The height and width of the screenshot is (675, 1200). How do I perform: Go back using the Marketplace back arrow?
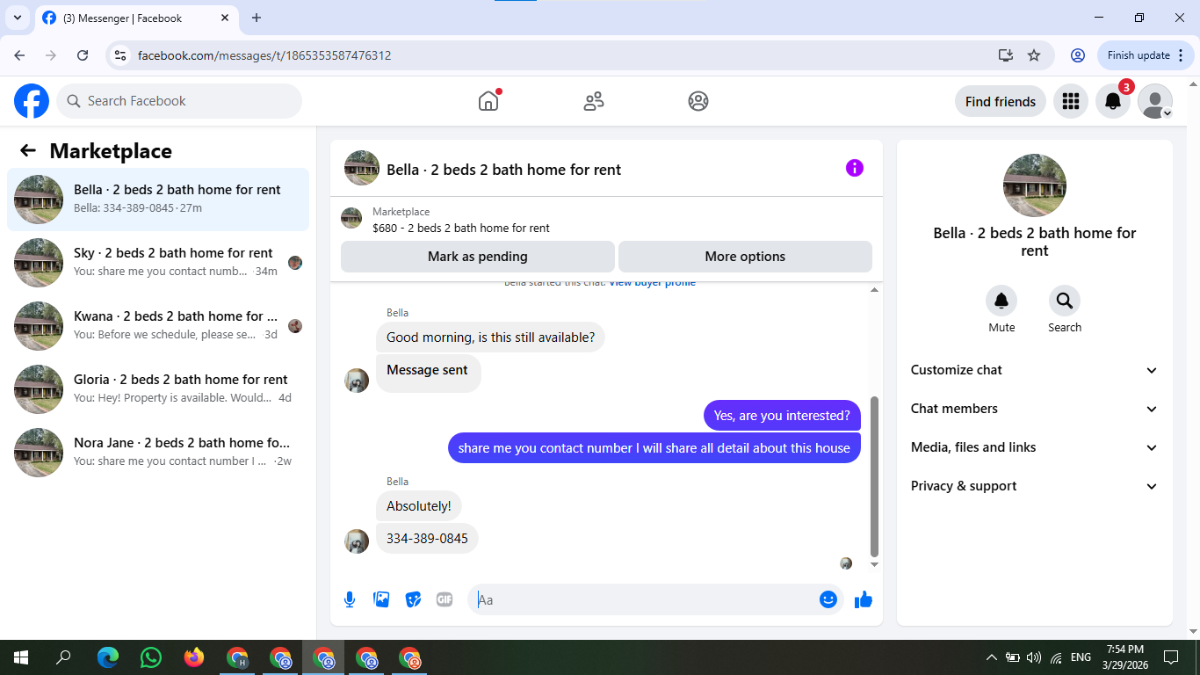tap(28, 150)
